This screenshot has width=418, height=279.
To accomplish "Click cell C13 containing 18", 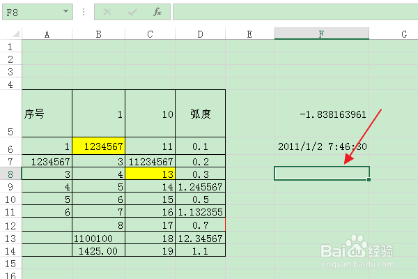I will 150,238.
